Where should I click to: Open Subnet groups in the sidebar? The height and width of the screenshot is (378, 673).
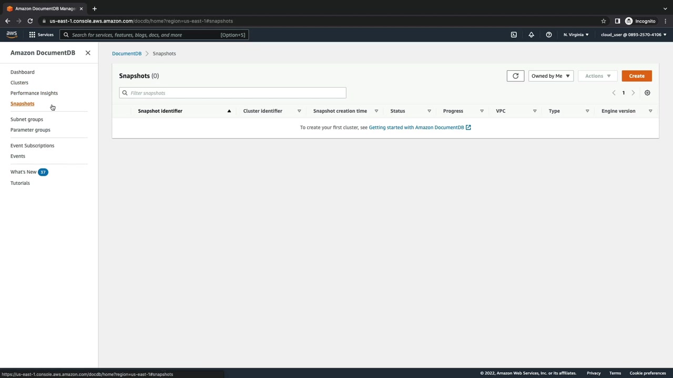point(27,119)
